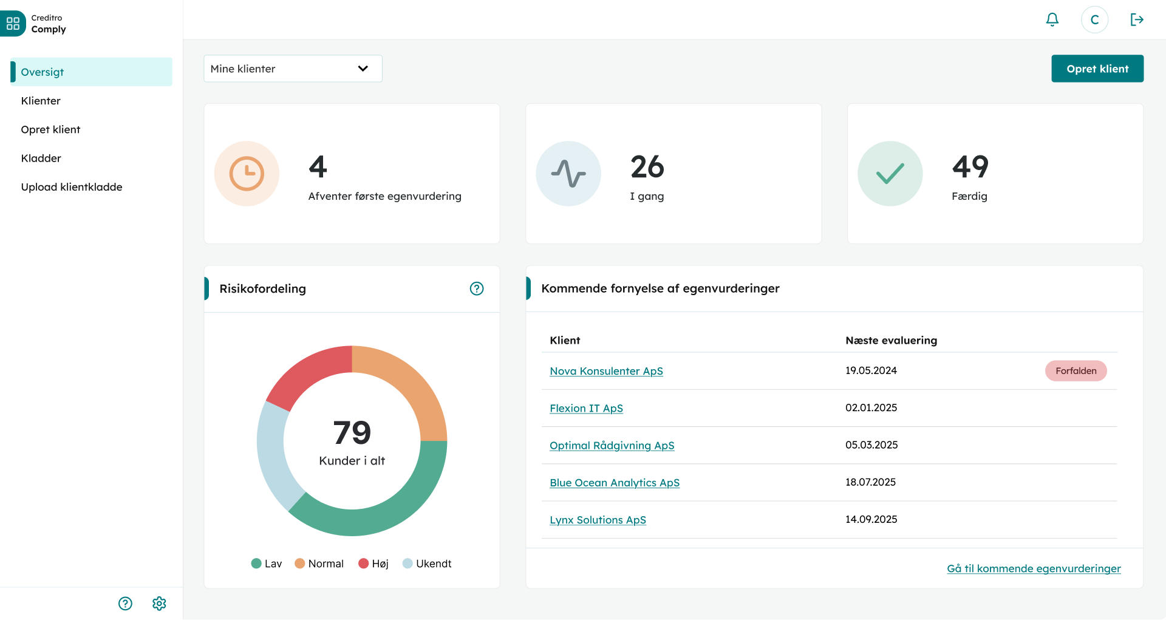Open Nova Konsulenter ApS client link
The width and height of the screenshot is (1166, 620).
[x=606, y=371]
